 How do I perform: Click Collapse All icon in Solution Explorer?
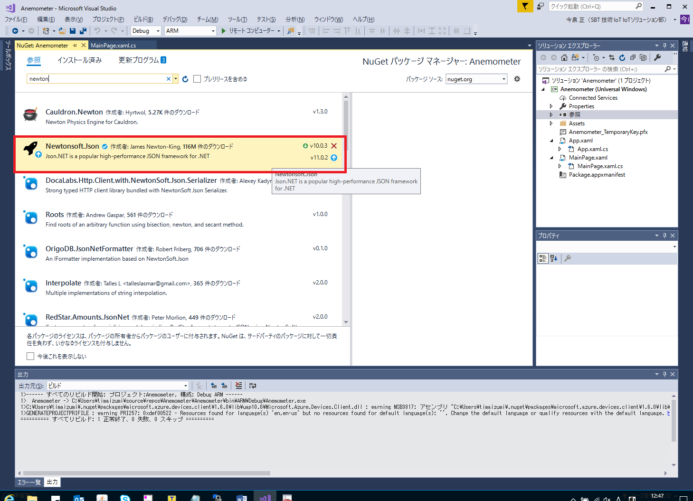(633, 57)
